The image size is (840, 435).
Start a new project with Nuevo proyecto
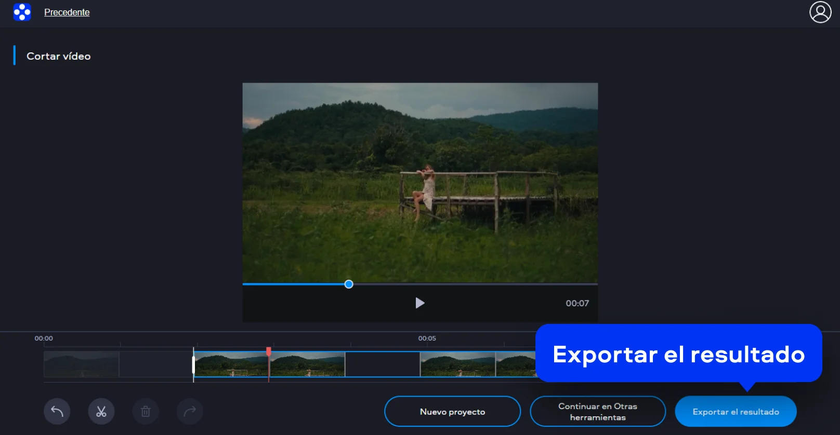pos(452,412)
